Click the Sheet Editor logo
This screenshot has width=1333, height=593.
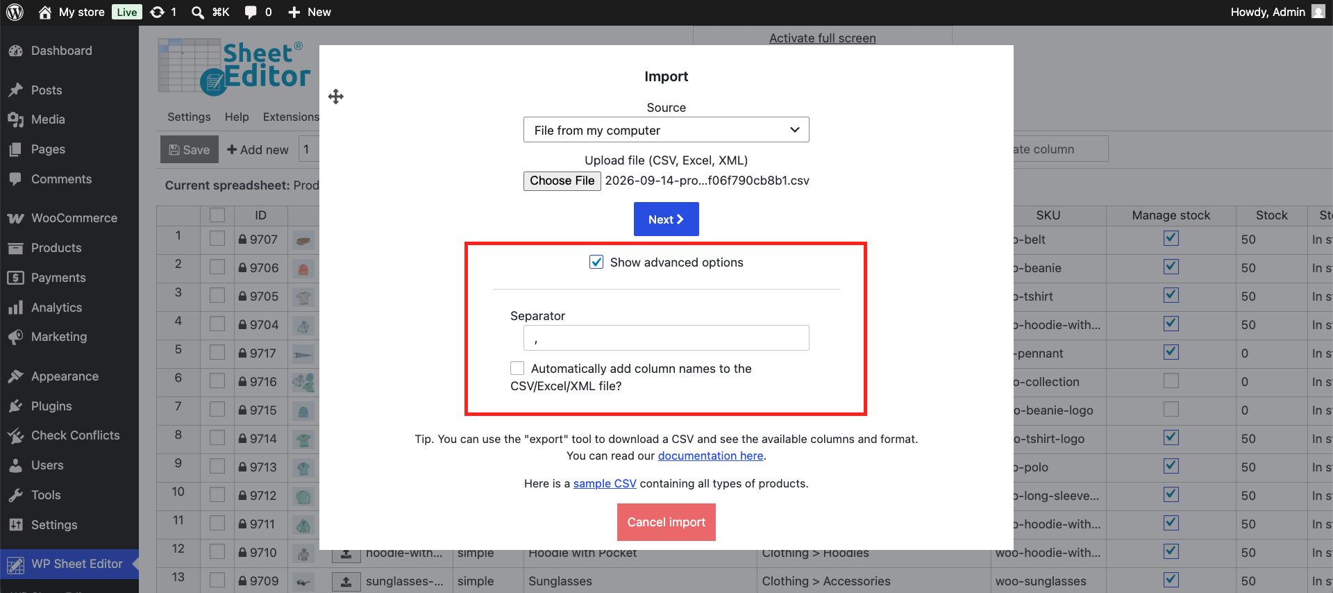click(235, 67)
